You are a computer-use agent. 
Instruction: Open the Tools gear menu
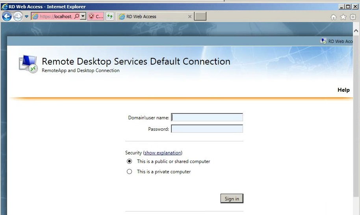[x=353, y=17]
